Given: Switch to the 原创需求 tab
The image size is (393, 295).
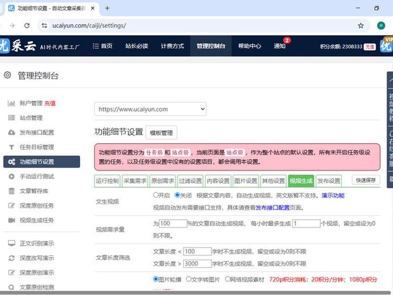Looking at the screenshot, I should pos(163,181).
